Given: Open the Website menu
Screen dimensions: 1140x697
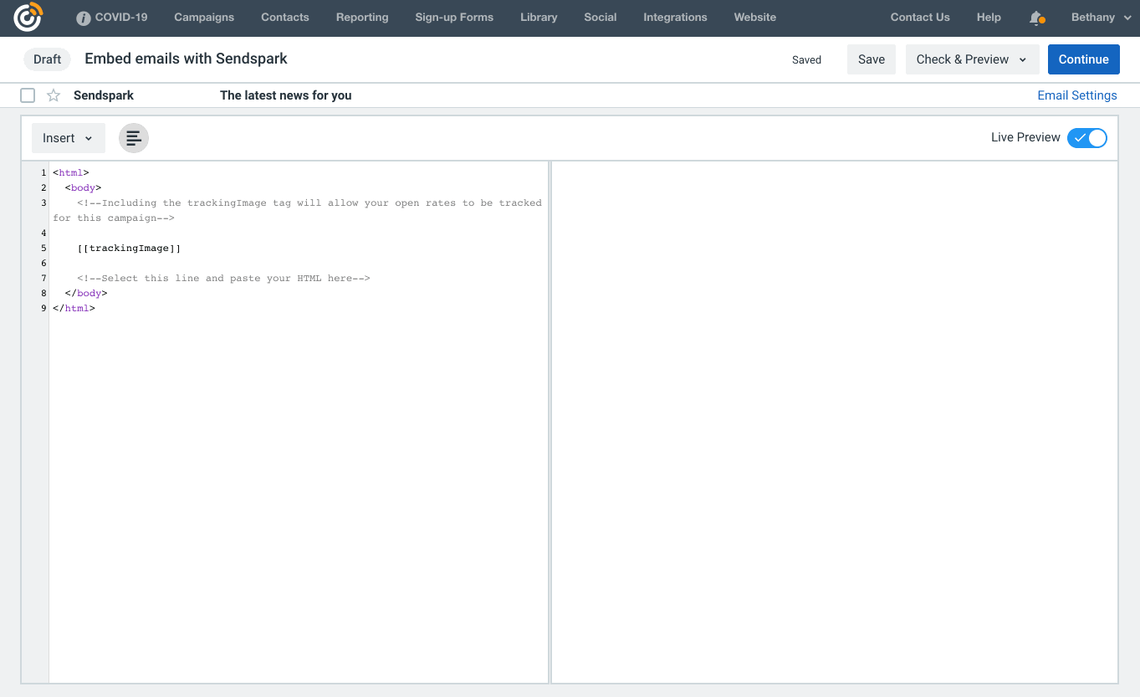Looking at the screenshot, I should click(755, 17).
